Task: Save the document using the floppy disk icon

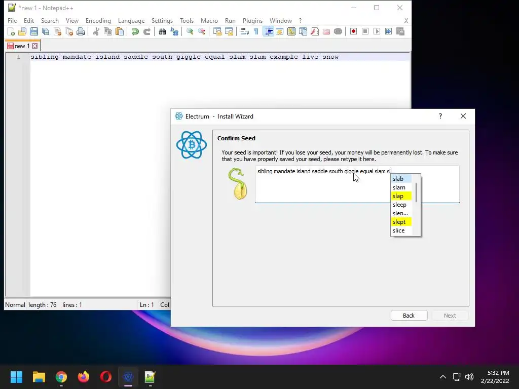Action: tap(34, 31)
